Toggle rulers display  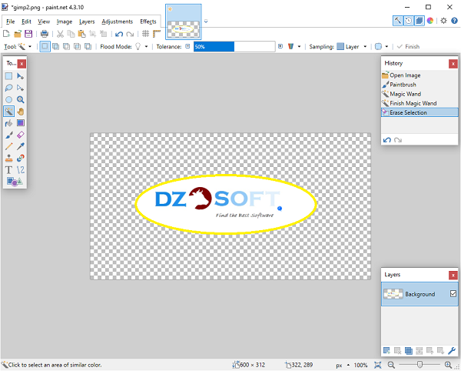tap(157, 34)
